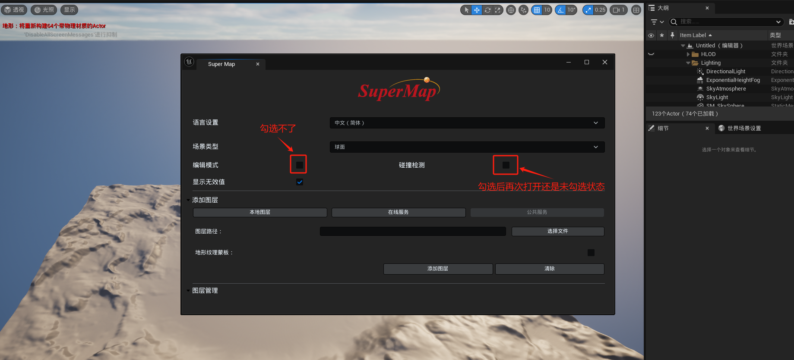Open the 显示 show flags menu
794x360 pixels.
point(70,9)
